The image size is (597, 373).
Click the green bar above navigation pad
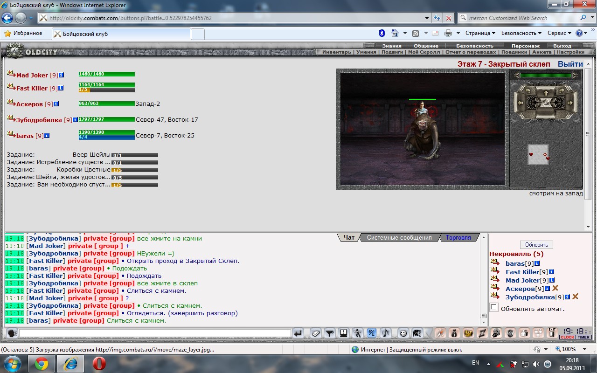[x=545, y=75]
